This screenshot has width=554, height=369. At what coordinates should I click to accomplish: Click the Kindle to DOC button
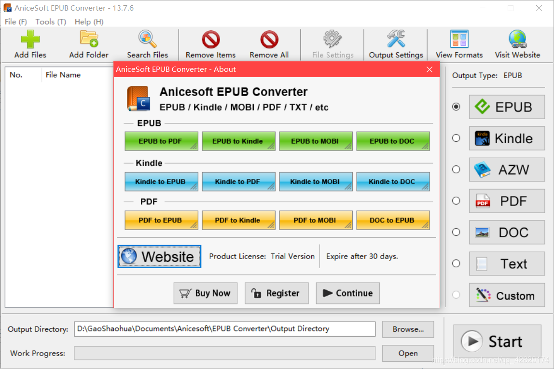coord(393,181)
